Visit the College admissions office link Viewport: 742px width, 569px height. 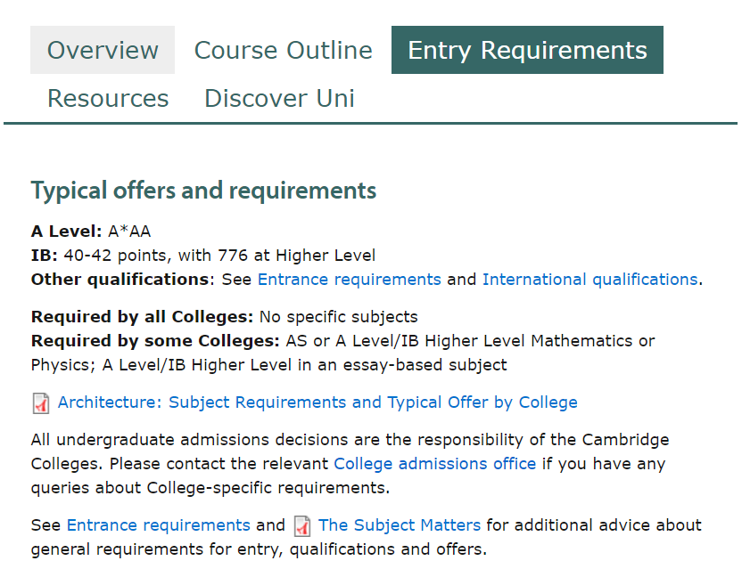pos(435,464)
